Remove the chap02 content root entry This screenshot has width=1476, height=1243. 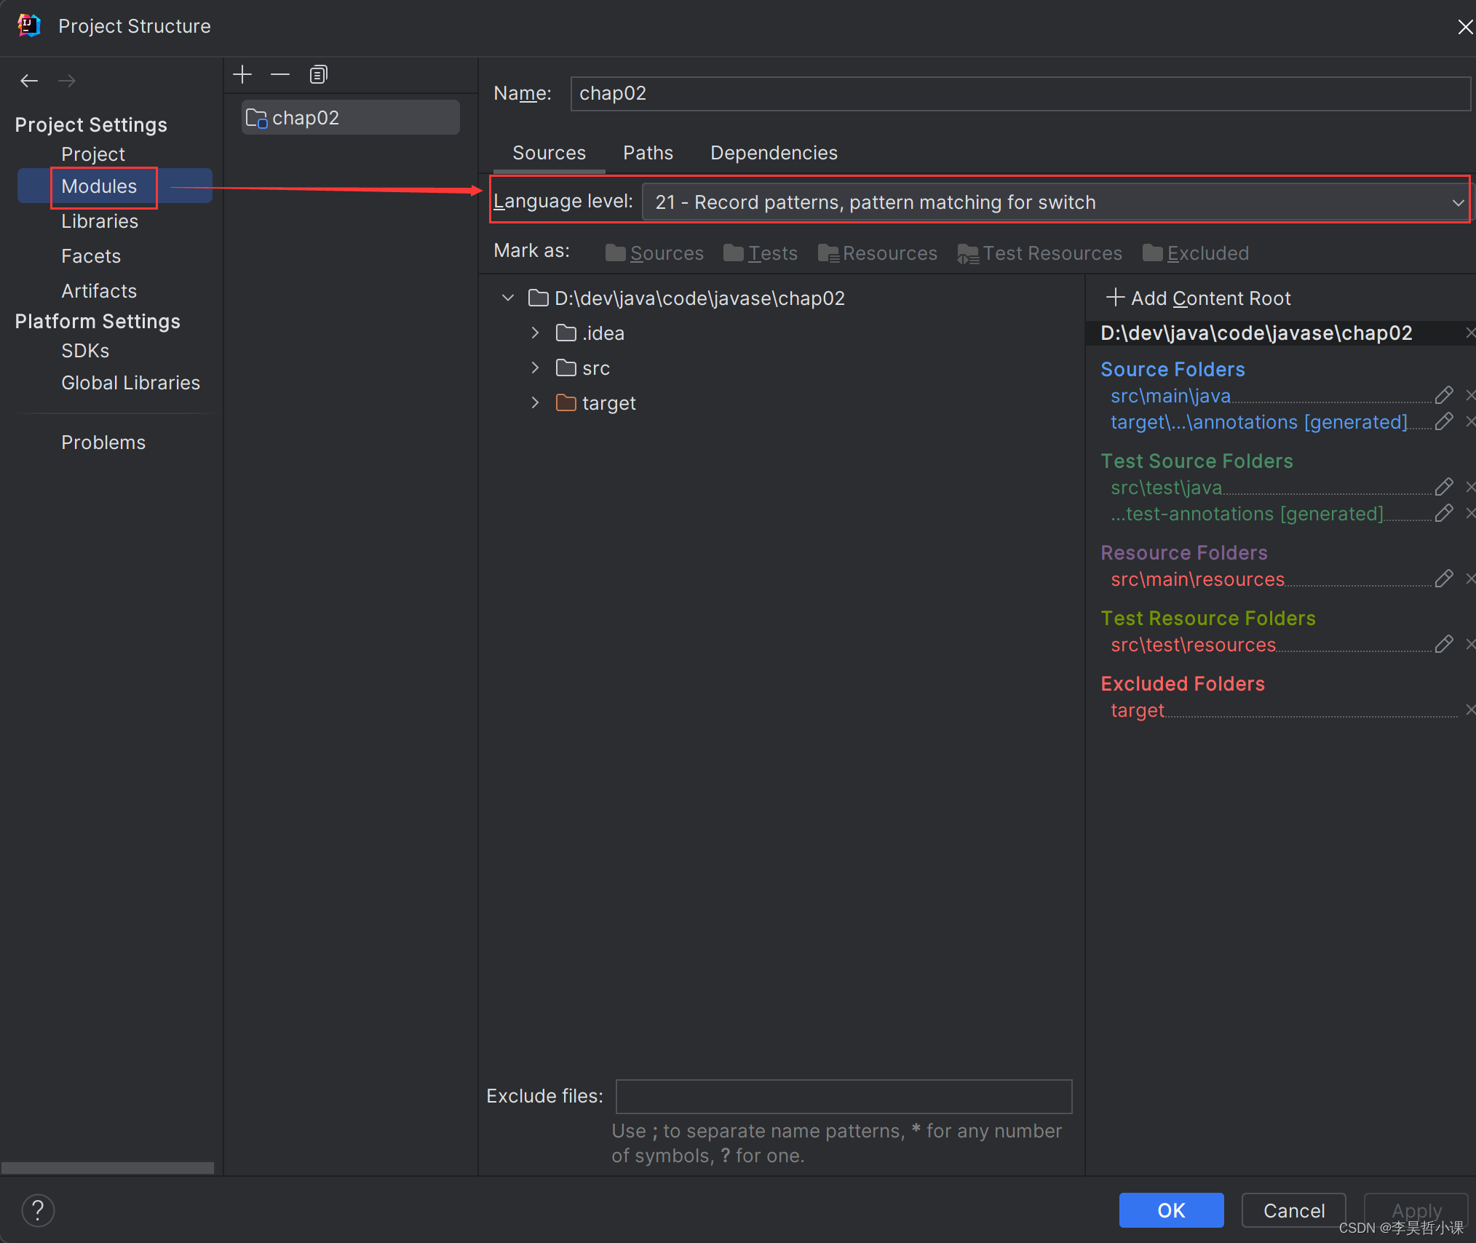click(1469, 333)
